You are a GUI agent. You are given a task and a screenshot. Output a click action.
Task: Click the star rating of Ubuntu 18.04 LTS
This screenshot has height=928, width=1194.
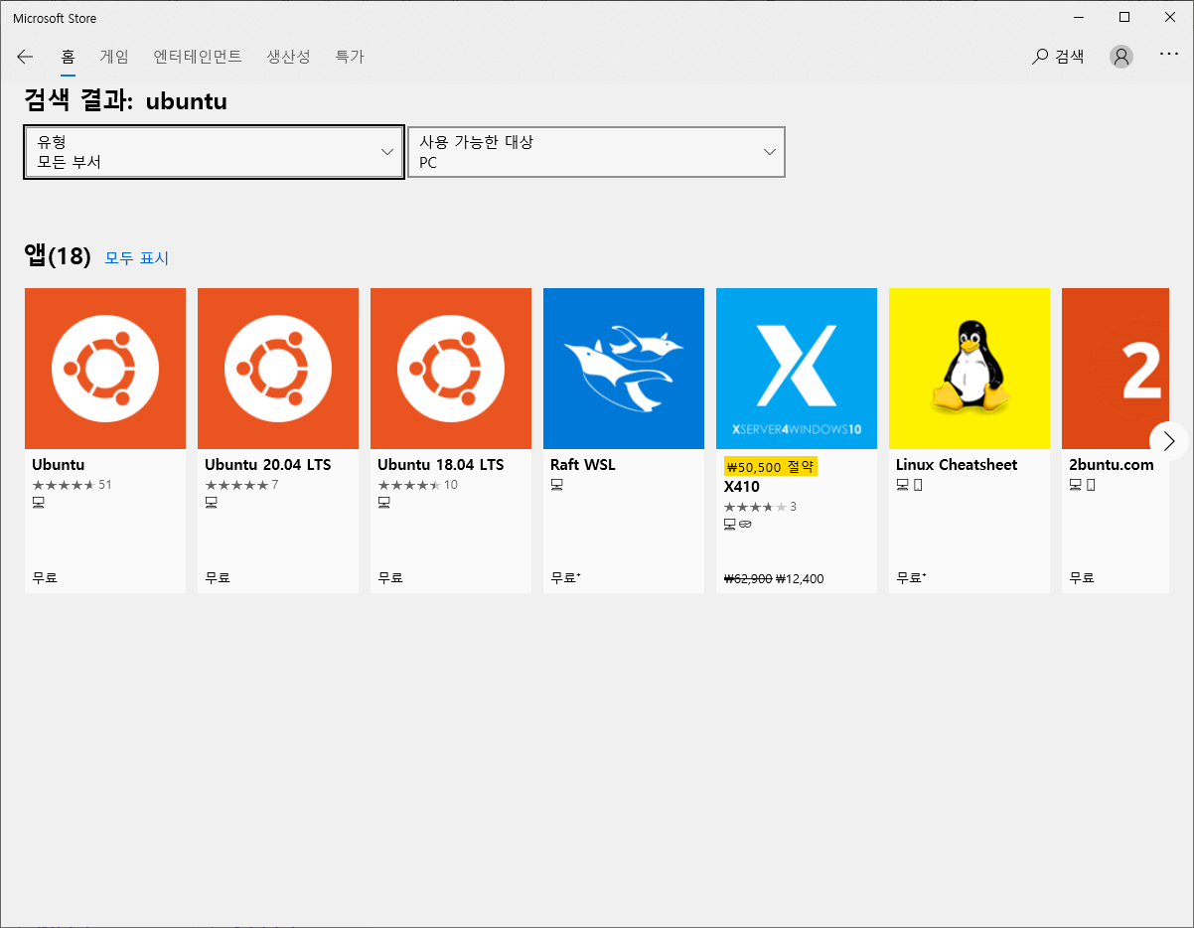409,485
